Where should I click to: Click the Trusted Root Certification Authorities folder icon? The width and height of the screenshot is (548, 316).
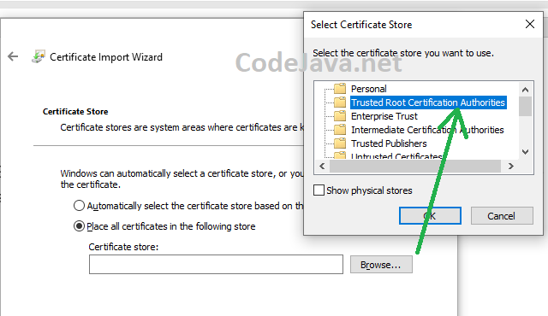[x=339, y=102]
